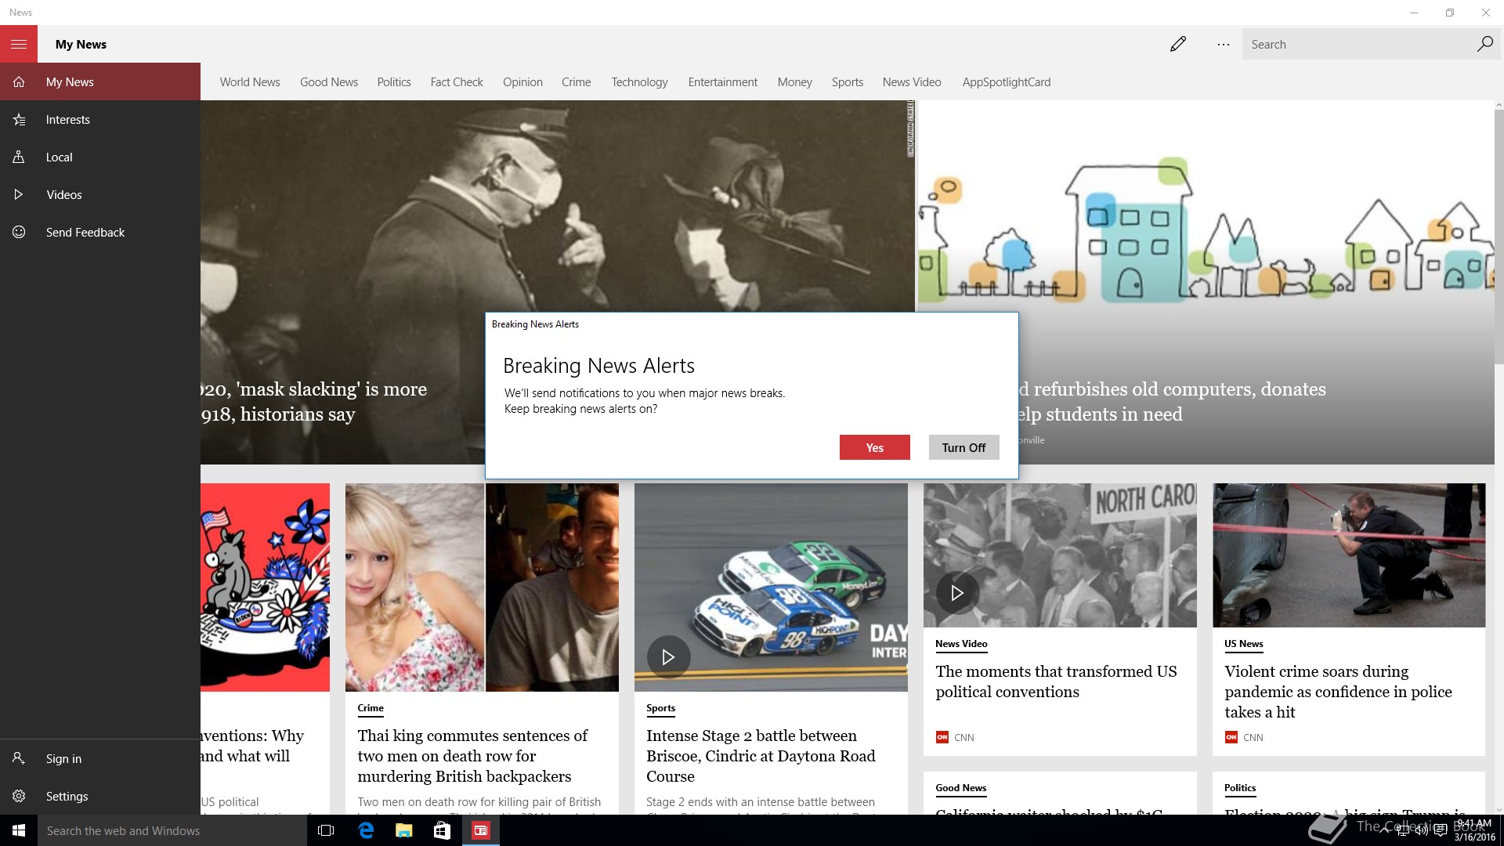Confirm alerts with the Yes button
Image resolution: width=1504 pixels, height=846 pixels.
click(875, 447)
